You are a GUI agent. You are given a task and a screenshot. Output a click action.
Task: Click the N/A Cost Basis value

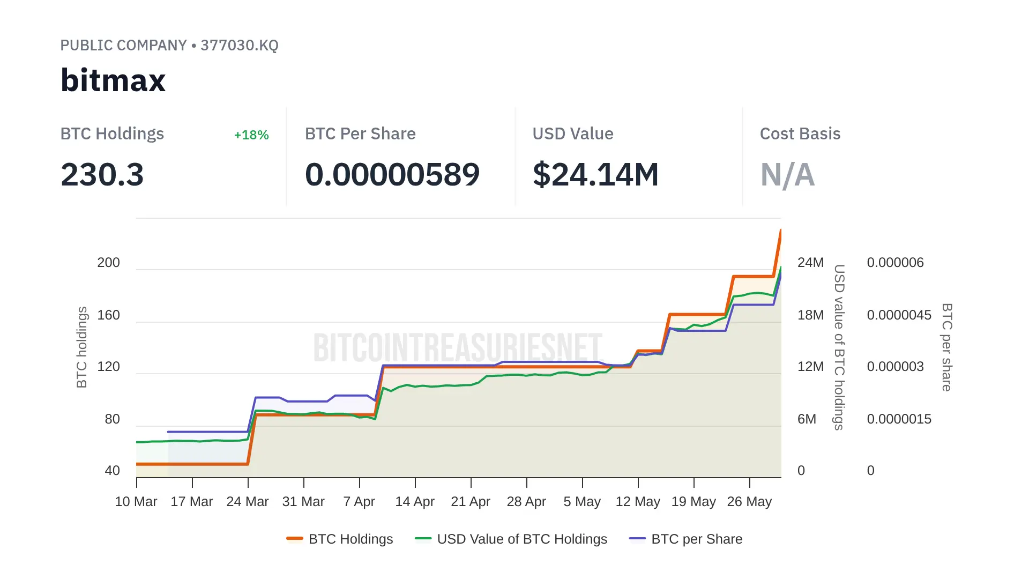(x=787, y=175)
